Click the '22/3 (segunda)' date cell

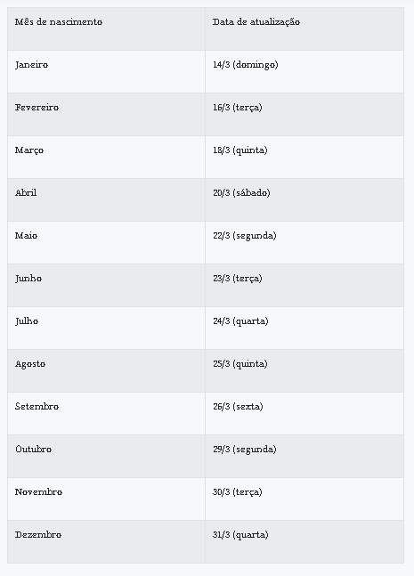pyautogui.click(x=304, y=242)
